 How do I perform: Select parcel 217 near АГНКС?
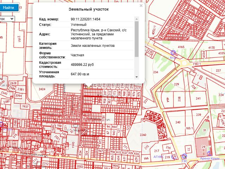click(156, 151)
